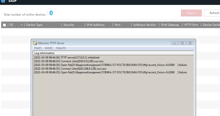Click the online devices count '0'
The height and width of the screenshot is (116, 220).
(x=51, y=13)
